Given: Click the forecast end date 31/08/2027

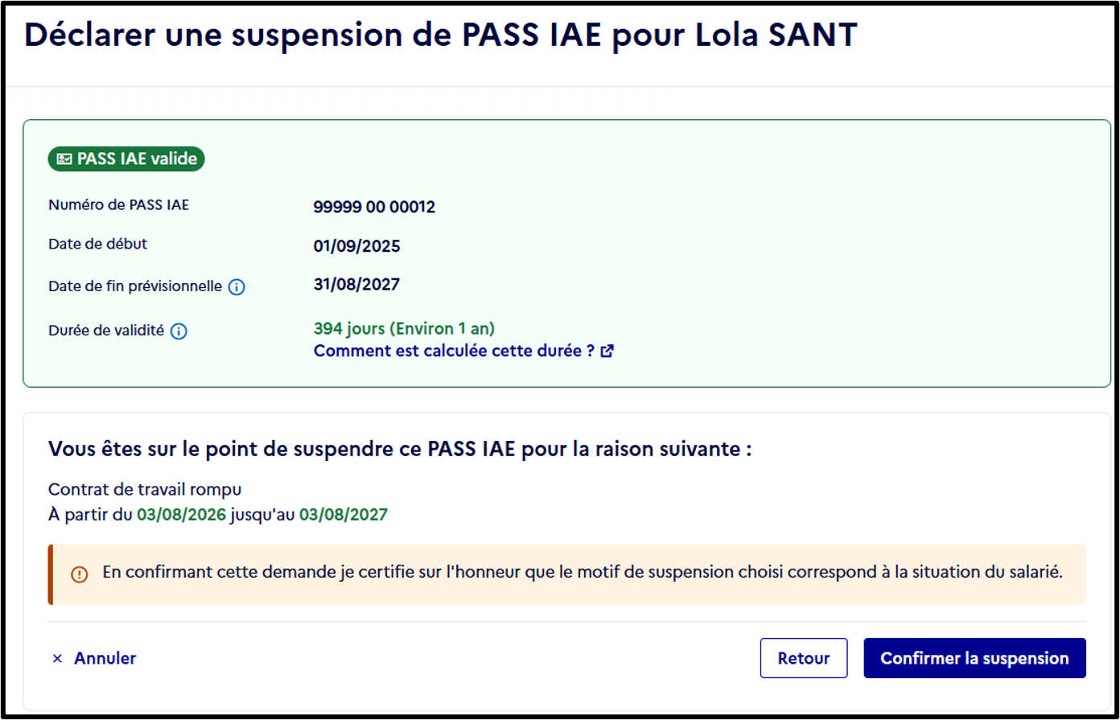Looking at the screenshot, I should [356, 284].
